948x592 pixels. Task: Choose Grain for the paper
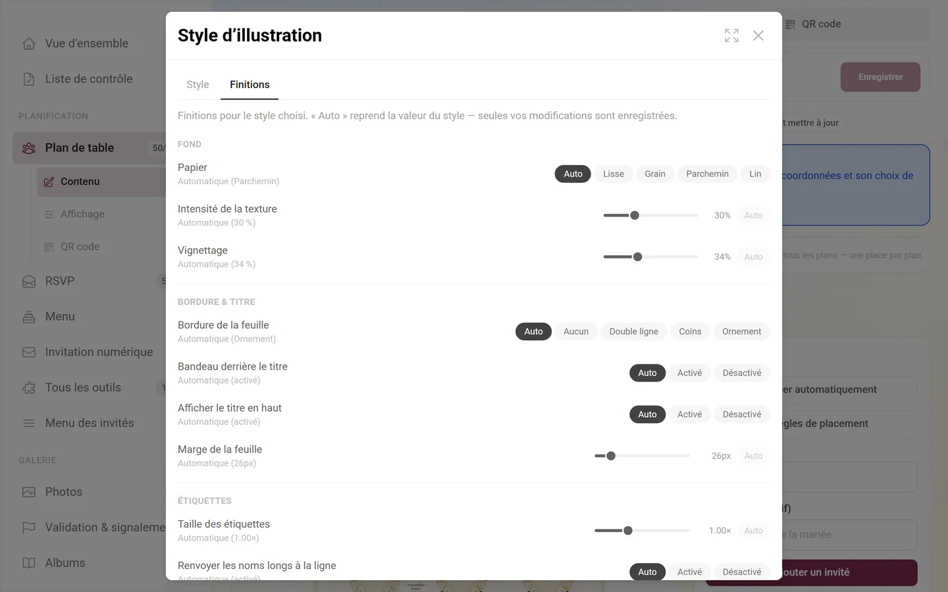tap(655, 174)
